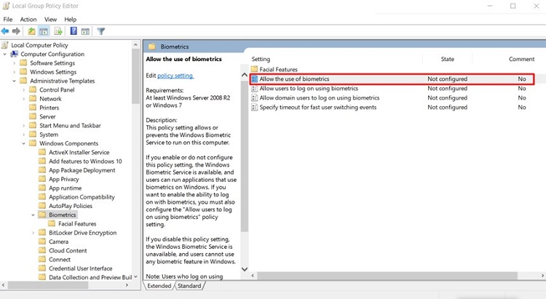Switch to the Standard tab
This screenshot has width=546, height=299.
tap(189, 286)
